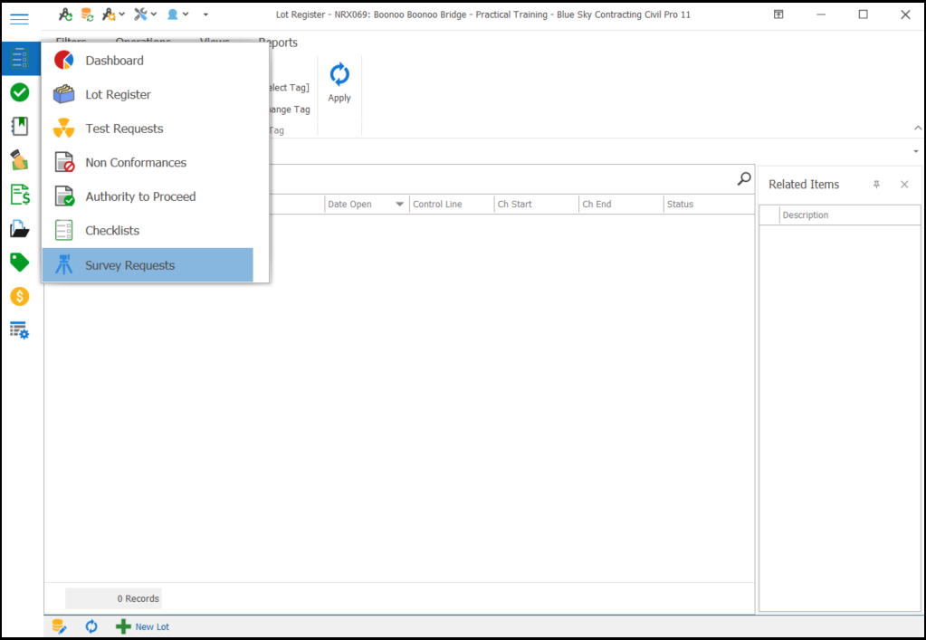Expand the wrench tools dropdown in title bar

[x=145, y=14]
